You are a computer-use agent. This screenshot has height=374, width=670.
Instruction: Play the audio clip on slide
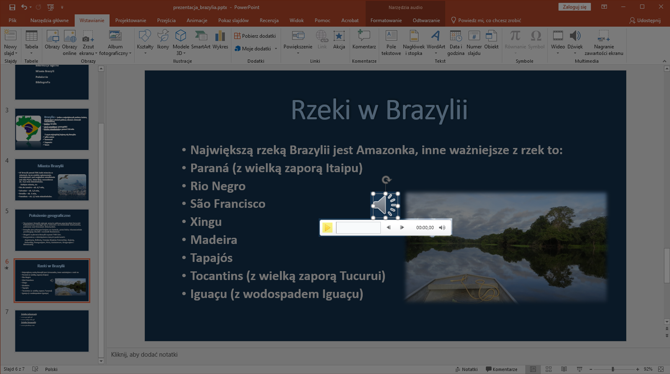pos(327,228)
